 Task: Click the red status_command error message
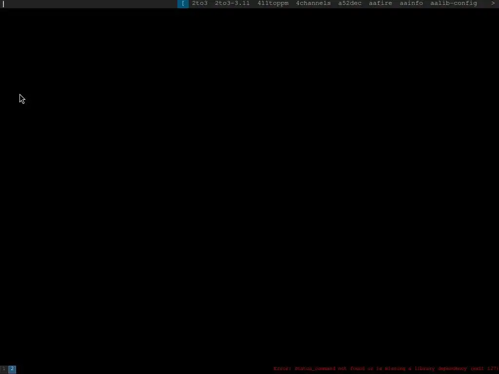(x=385, y=369)
